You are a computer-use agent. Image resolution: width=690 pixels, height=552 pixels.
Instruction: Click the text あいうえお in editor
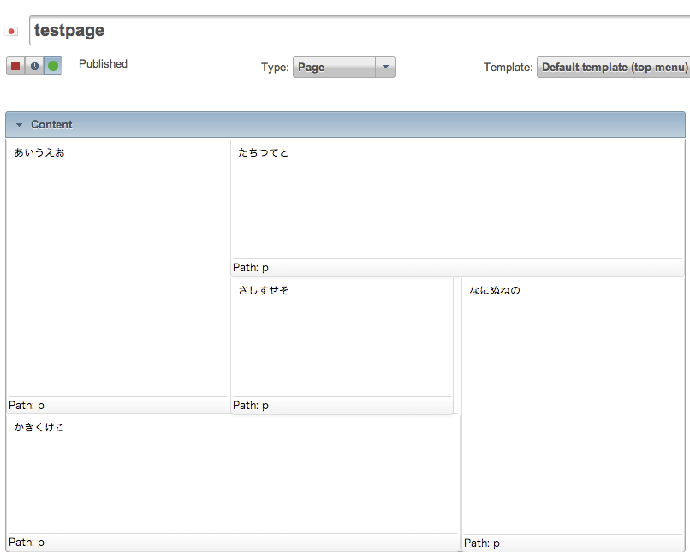(x=39, y=152)
